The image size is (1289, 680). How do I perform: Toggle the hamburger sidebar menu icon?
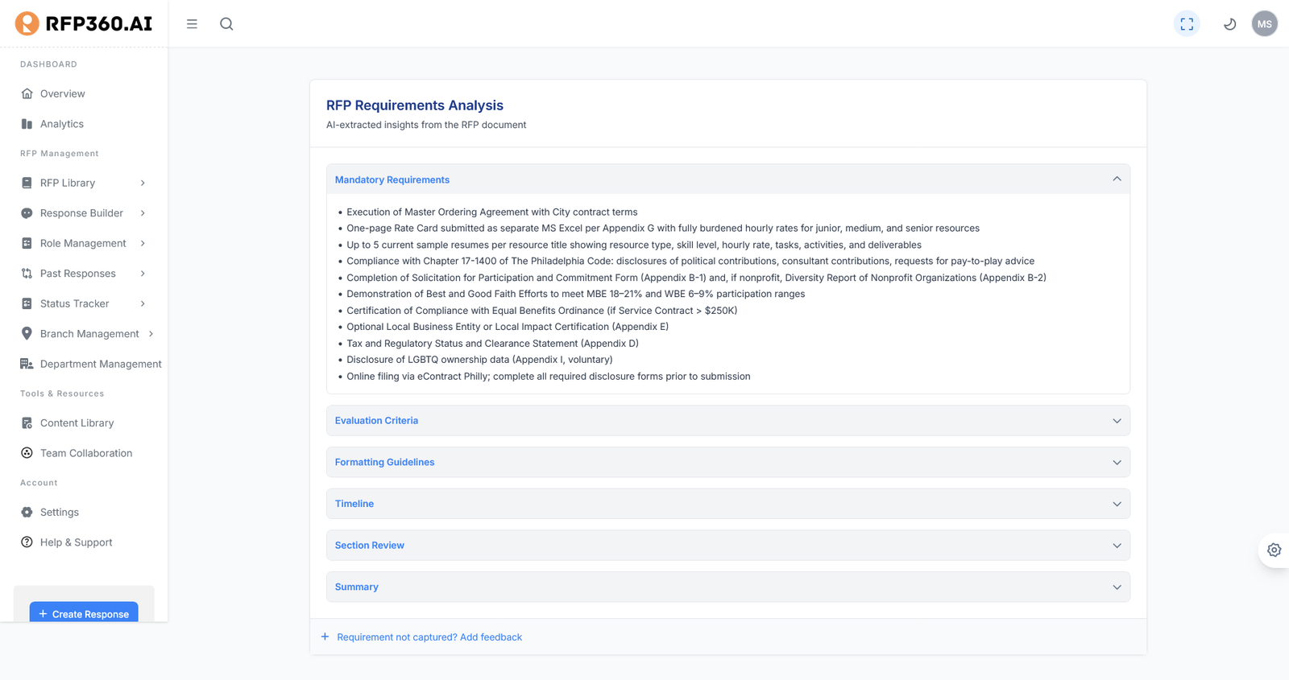tap(192, 24)
